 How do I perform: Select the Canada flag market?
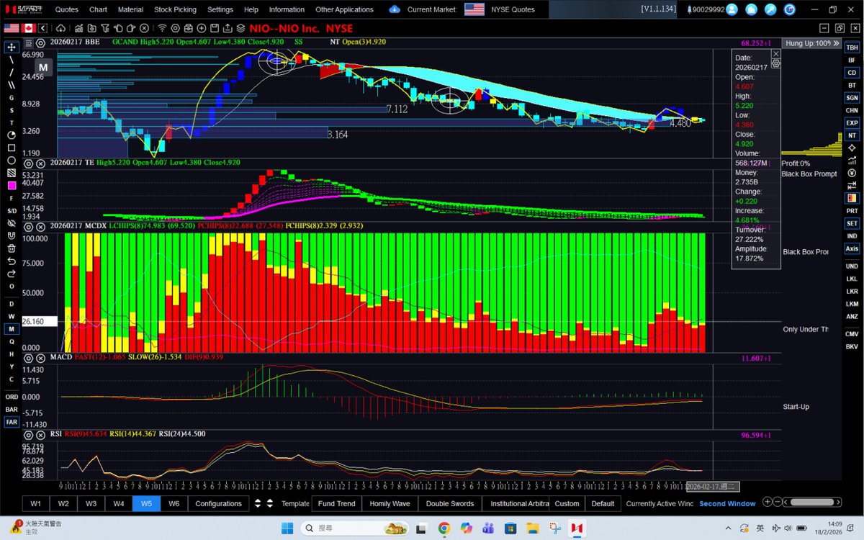tap(29, 28)
